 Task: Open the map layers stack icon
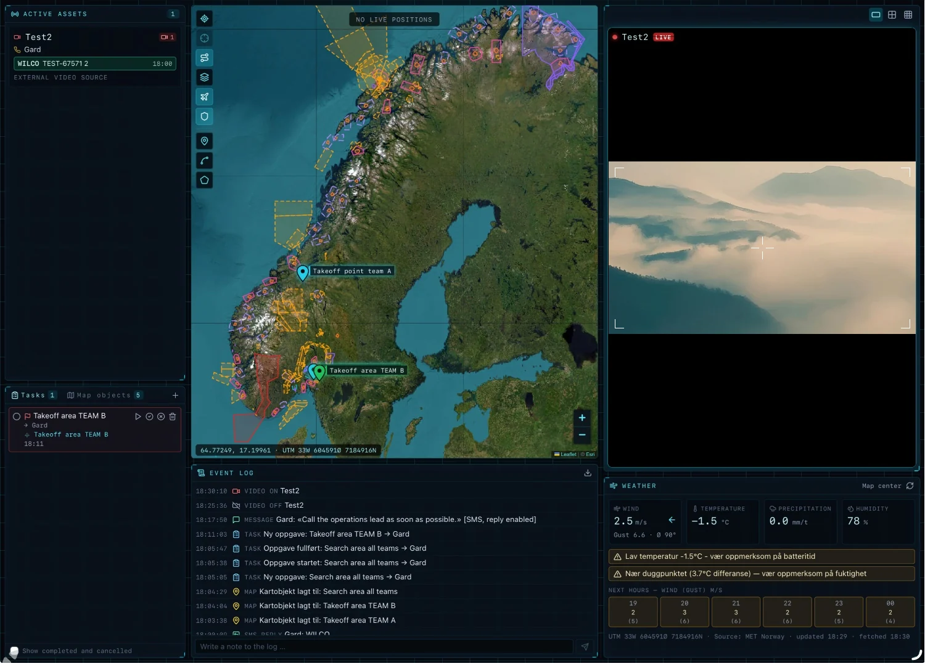click(205, 77)
